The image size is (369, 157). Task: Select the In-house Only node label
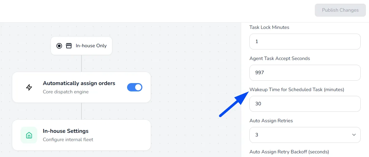[x=91, y=46]
